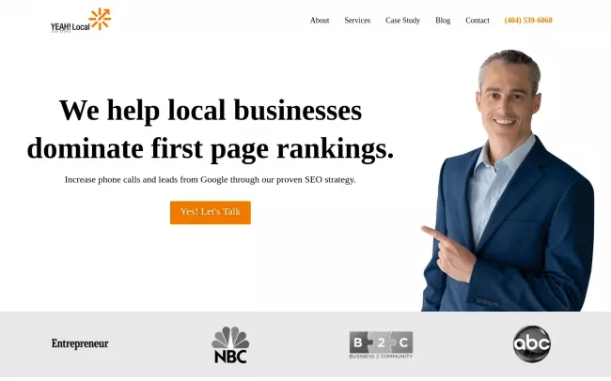Call the (404) 539-6068 phone link
Image resolution: width=611 pixels, height=381 pixels.
point(528,21)
